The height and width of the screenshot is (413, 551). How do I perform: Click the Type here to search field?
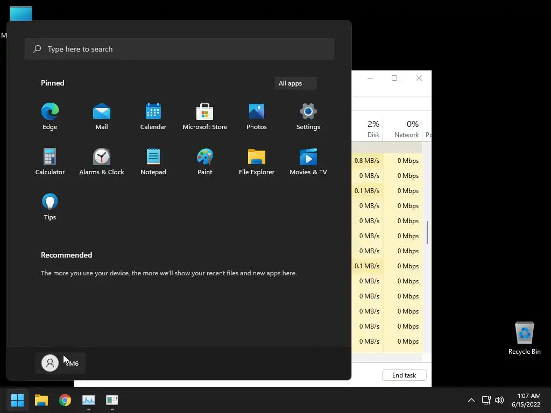pos(179,49)
